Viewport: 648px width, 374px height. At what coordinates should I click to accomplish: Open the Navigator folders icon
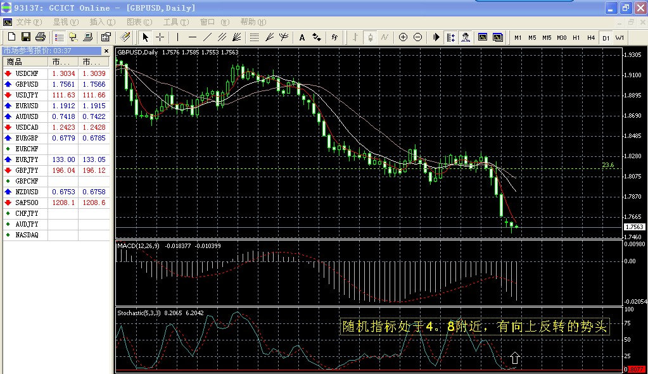click(x=73, y=37)
